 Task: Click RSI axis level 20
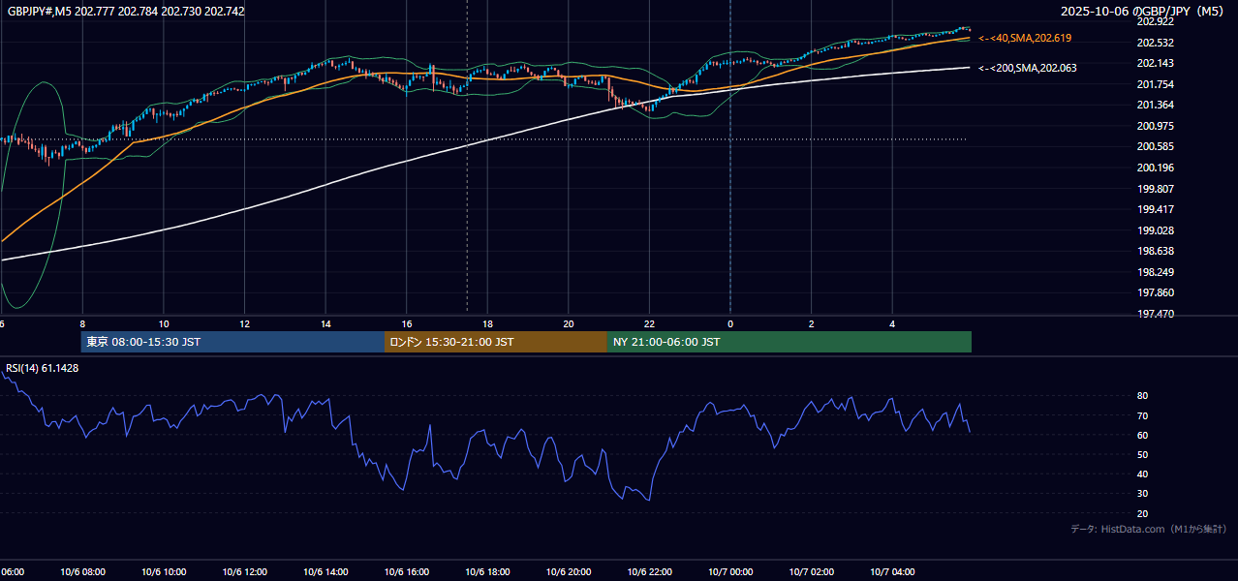1143,513
